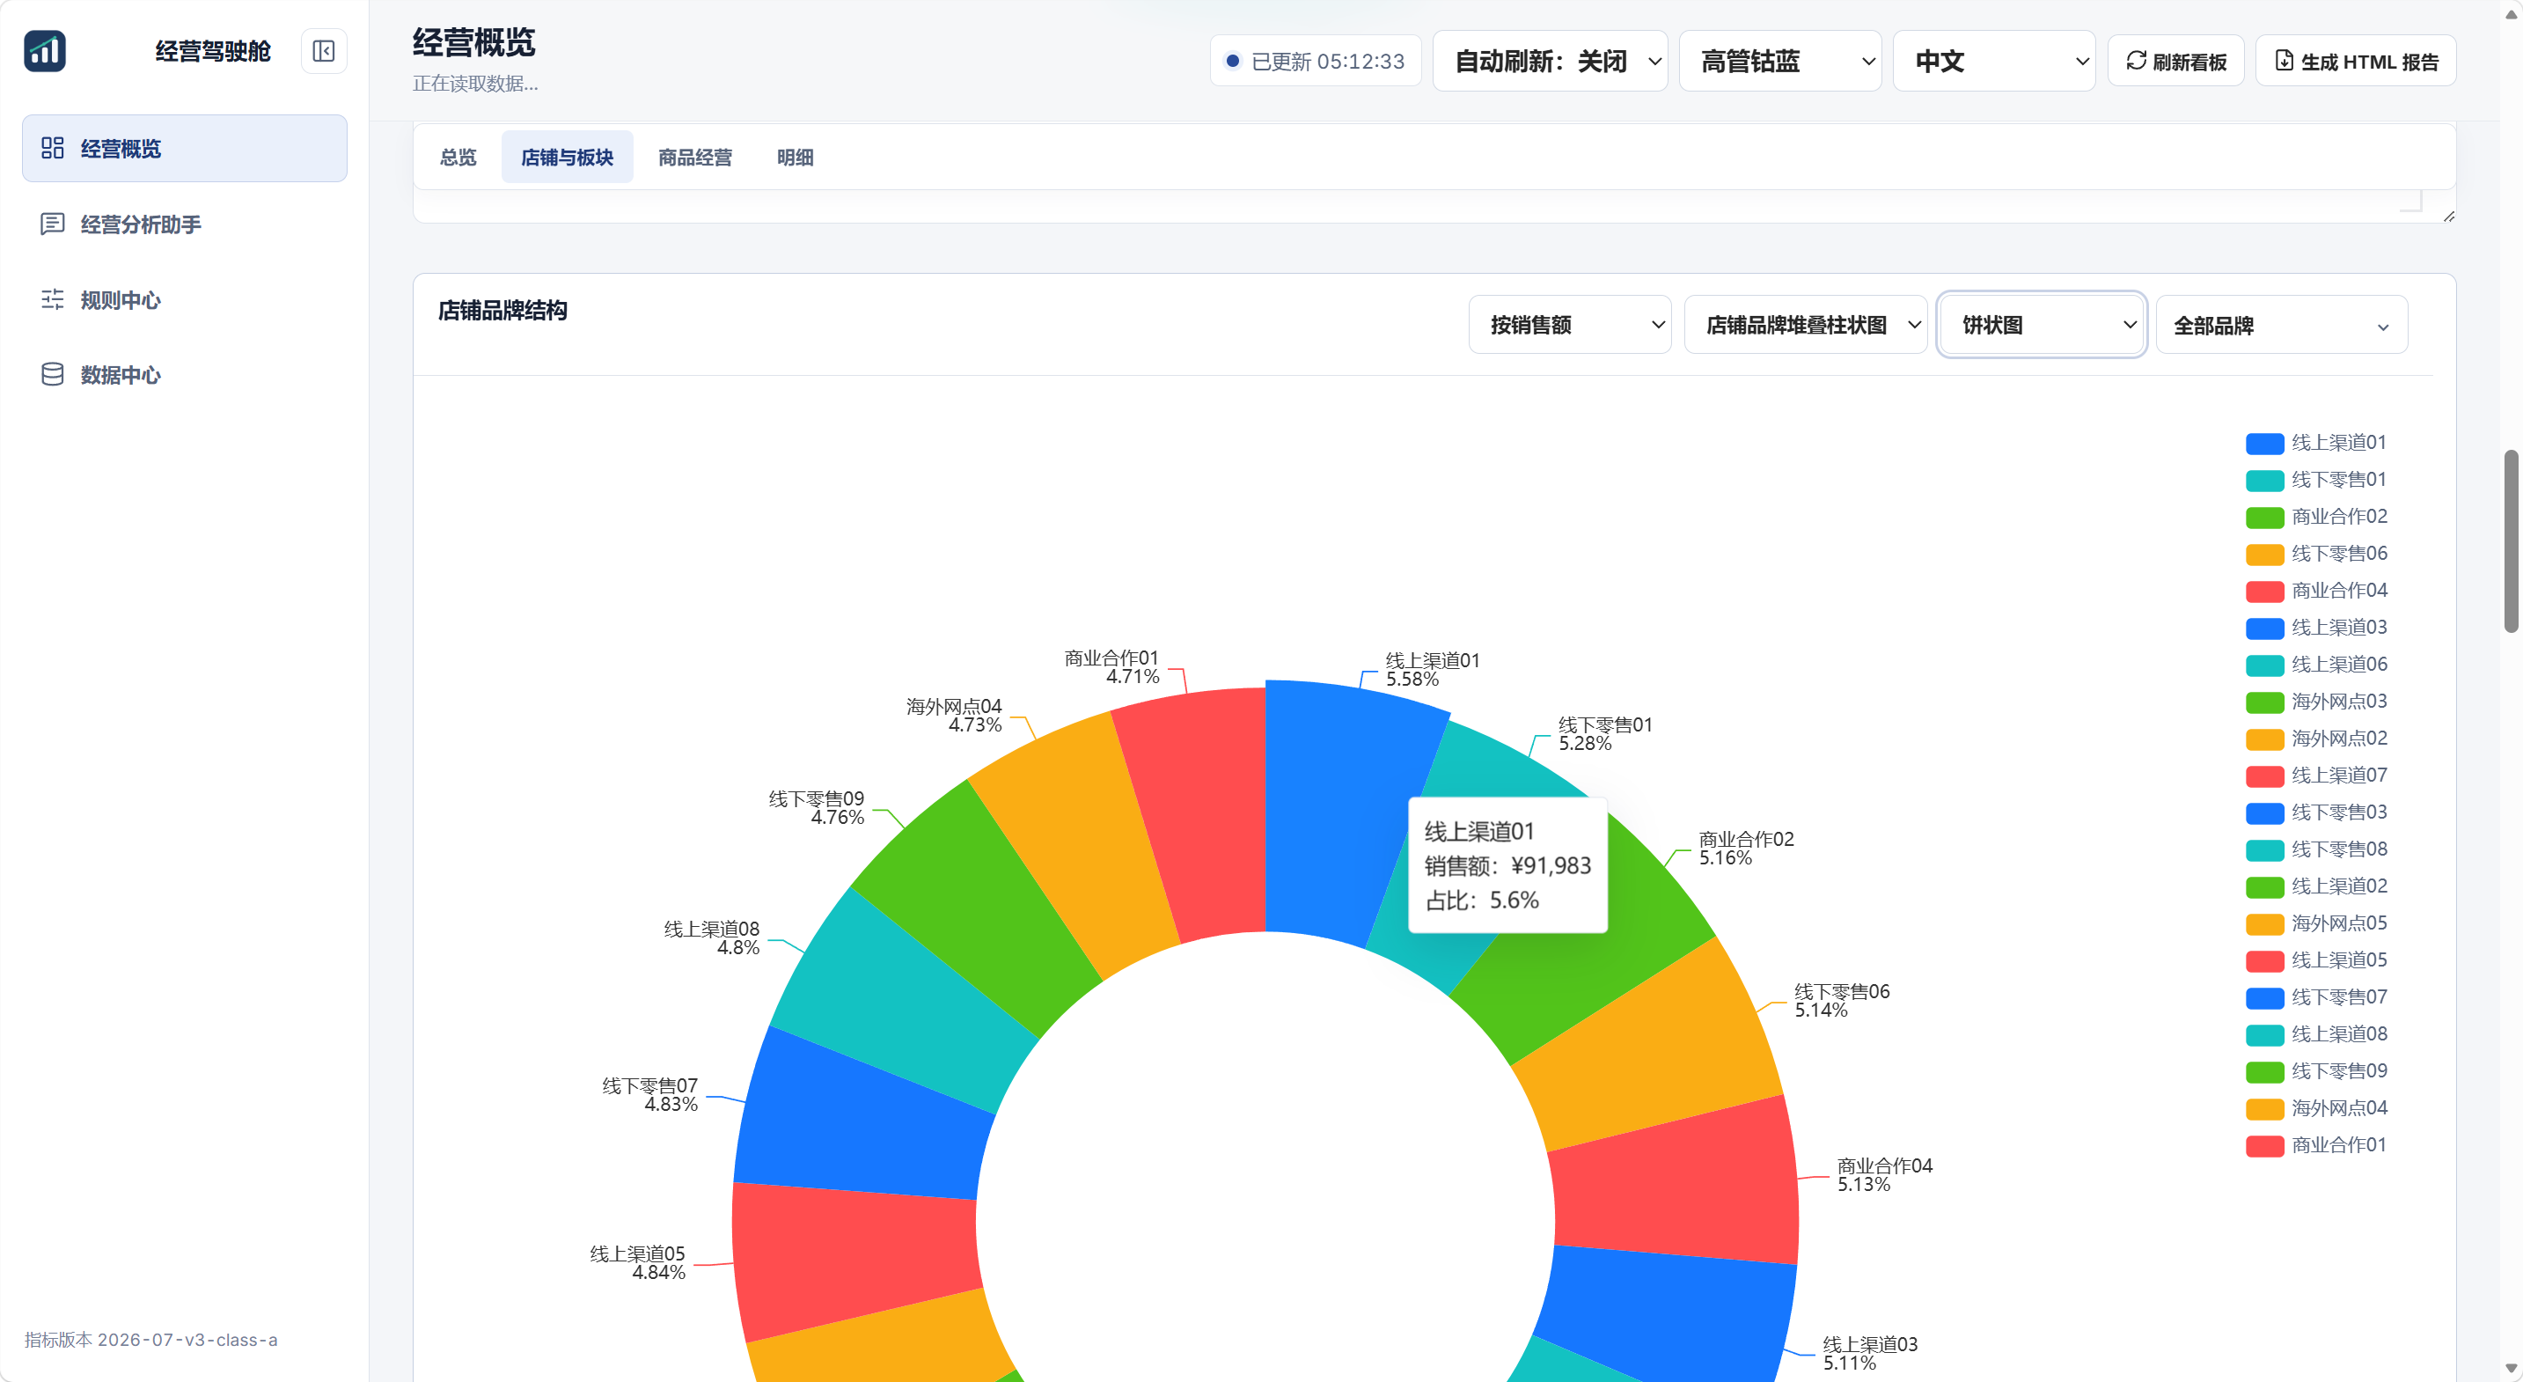
Task: Toggle 线上渠道07 legend entry
Action: (x=2316, y=776)
